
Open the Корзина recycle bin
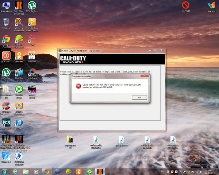(6, 24)
